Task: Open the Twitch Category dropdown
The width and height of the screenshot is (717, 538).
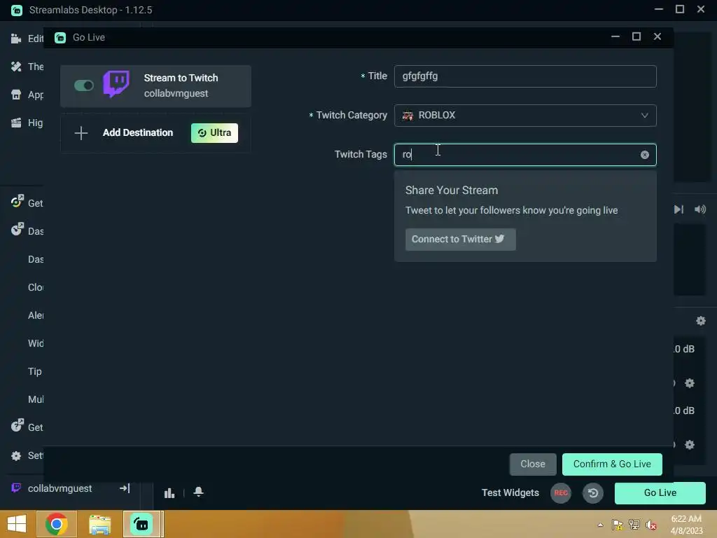Action: coord(525,116)
